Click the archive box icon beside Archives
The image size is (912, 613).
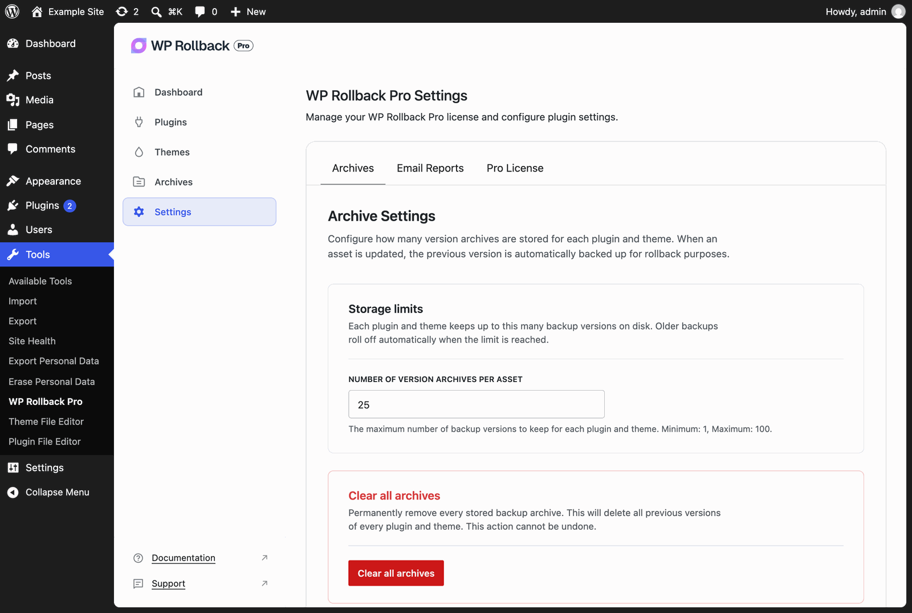pyautogui.click(x=139, y=182)
